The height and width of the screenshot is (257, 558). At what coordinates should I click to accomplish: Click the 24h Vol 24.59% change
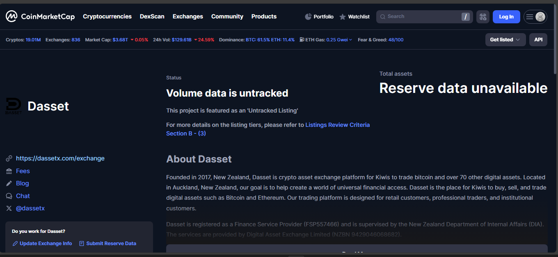(204, 40)
